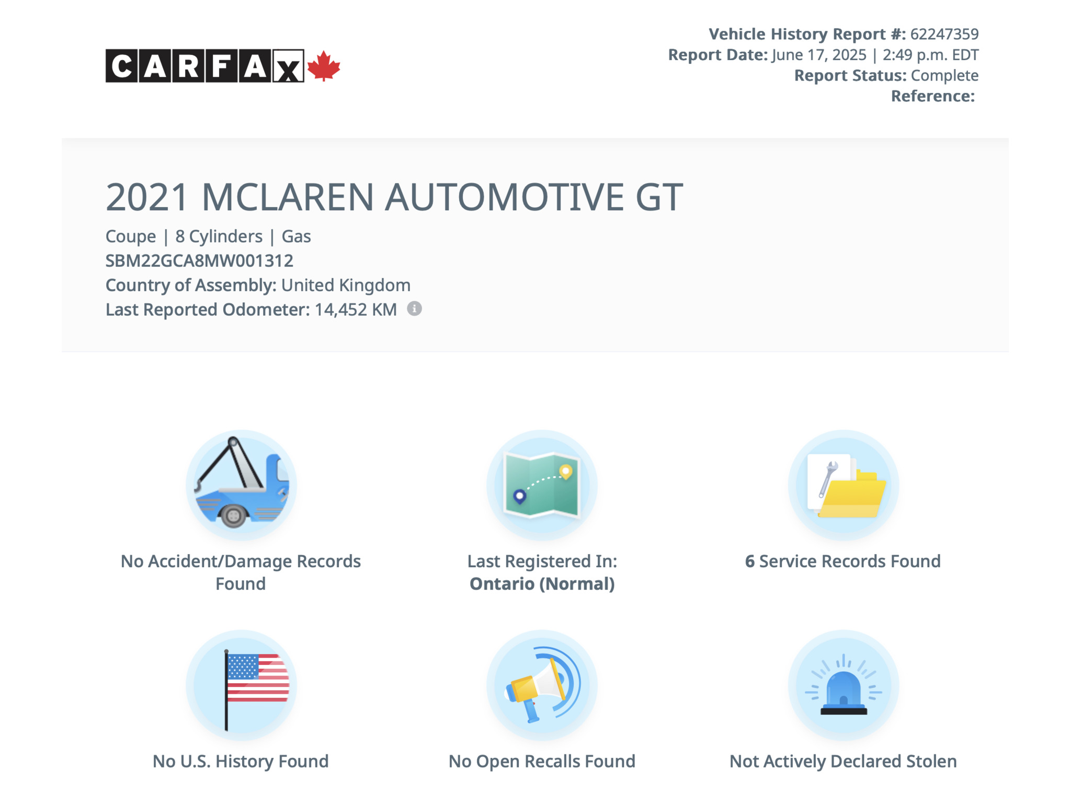Click the Report Date text
The width and height of the screenshot is (1071, 803).
(823, 55)
